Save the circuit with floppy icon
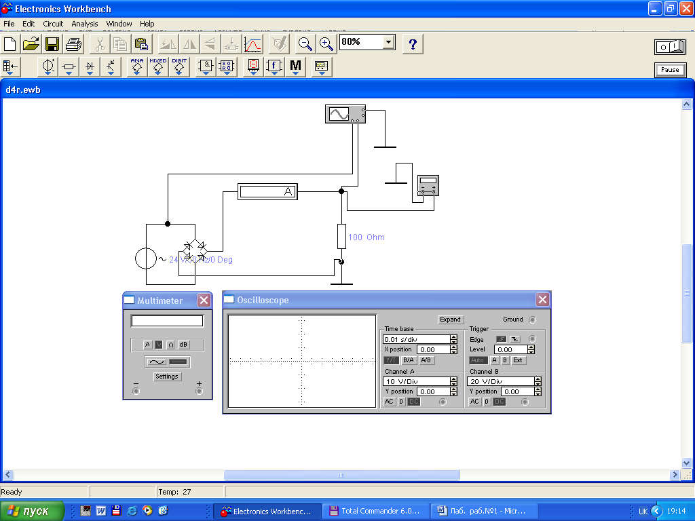Image resolution: width=695 pixels, height=521 pixels. click(x=52, y=44)
